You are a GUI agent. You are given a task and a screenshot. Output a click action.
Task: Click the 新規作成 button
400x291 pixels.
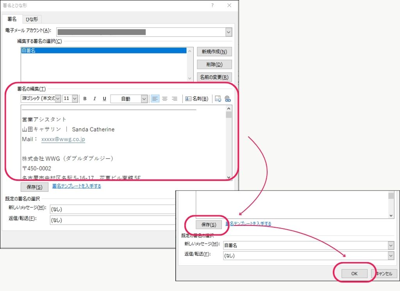[214, 52]
